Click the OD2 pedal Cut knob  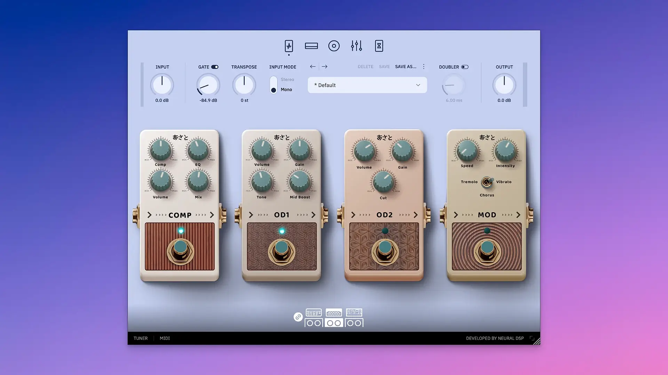pos(383,182)
